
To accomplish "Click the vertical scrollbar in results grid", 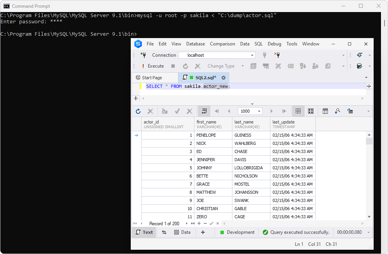I will click(369, 175).
